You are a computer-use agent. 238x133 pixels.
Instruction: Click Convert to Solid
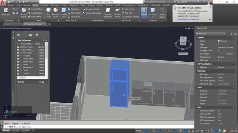[91, 9]
